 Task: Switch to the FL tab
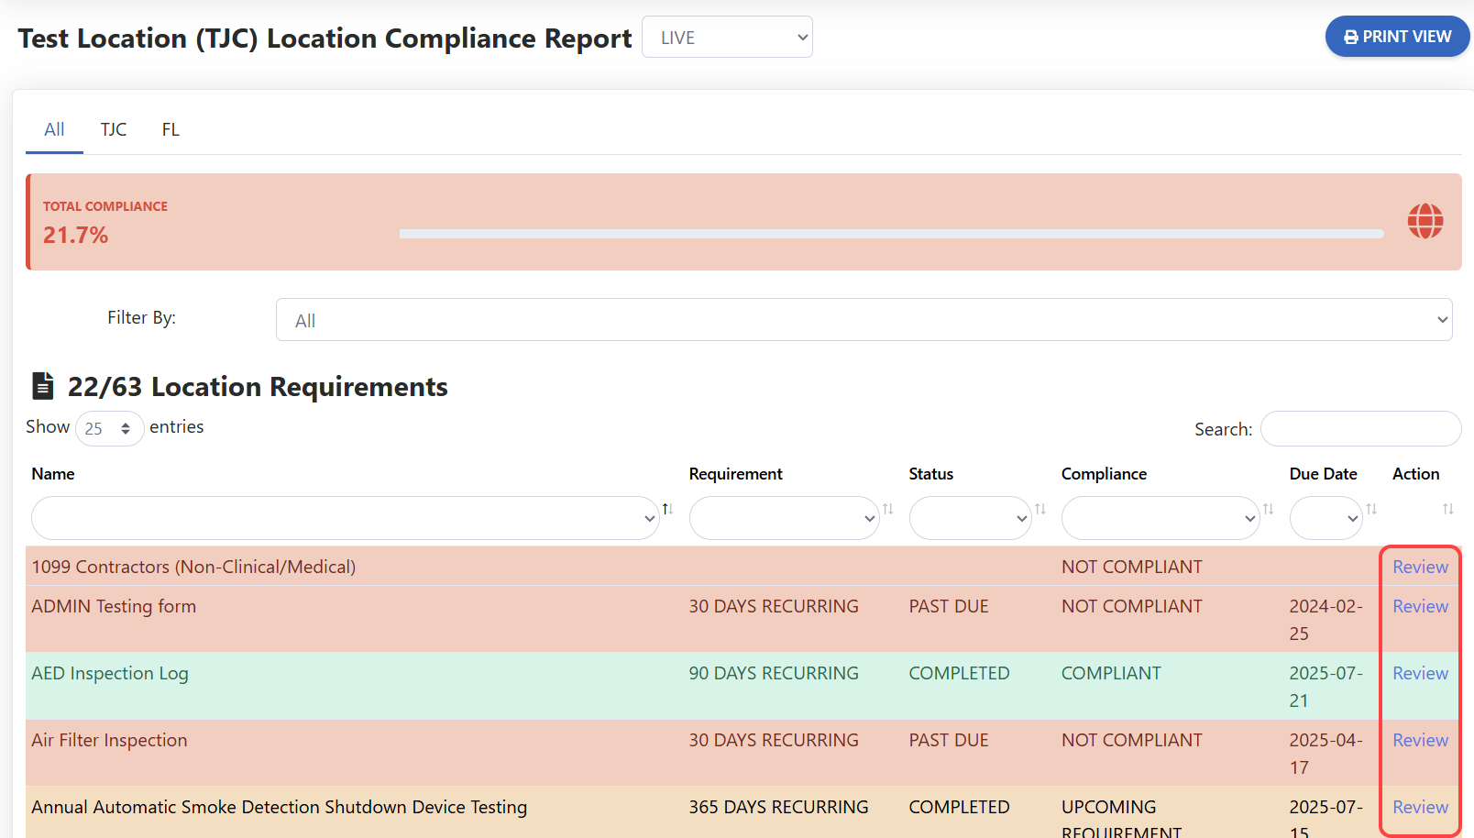click(170, 129)
